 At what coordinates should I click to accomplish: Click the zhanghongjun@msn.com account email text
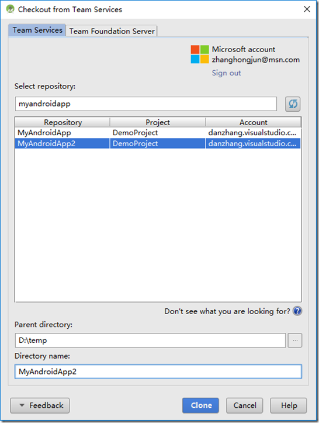pos(256,60)
